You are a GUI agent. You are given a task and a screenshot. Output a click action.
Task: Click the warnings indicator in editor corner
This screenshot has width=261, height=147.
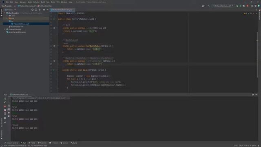coord(248,13)
